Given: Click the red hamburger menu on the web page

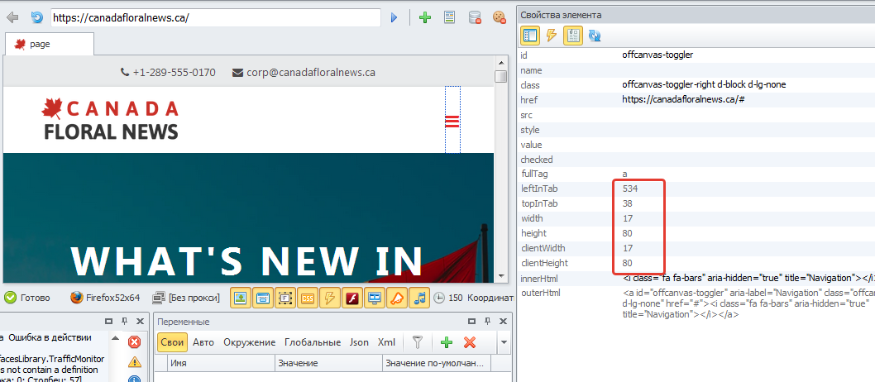Looking at the screenshot, I should click(452, 121).
